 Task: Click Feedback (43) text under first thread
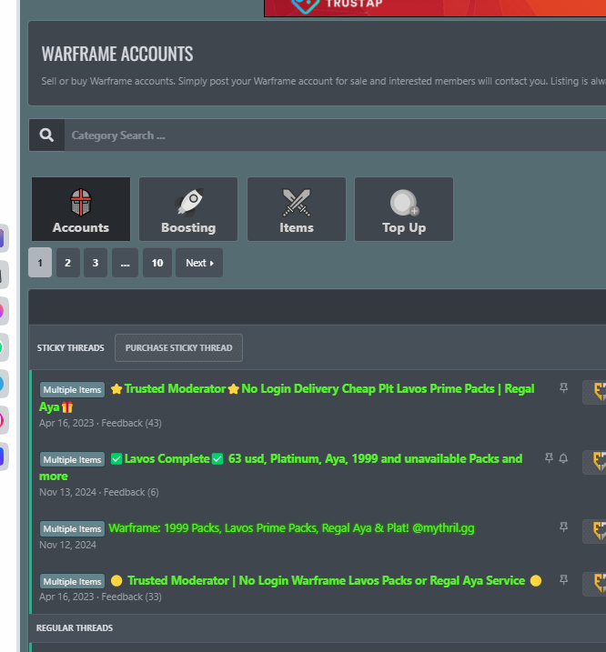(x=132, y=423)
